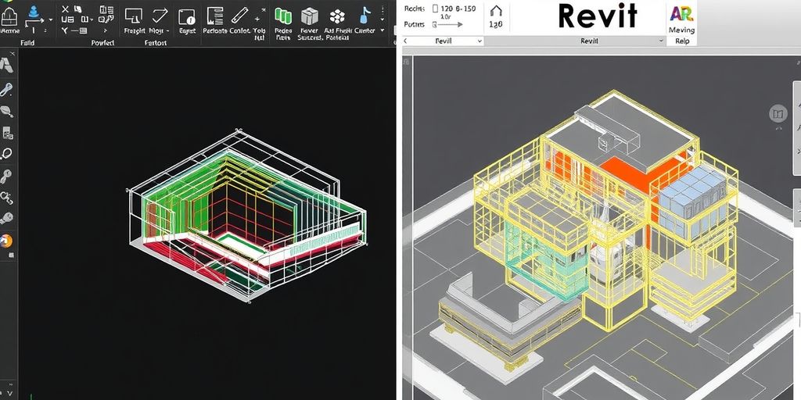The height and width of the screenshot is (400, 801).
Task: Toggle the checkbox beside '120 8-150'
Action: tap(436, 9)
